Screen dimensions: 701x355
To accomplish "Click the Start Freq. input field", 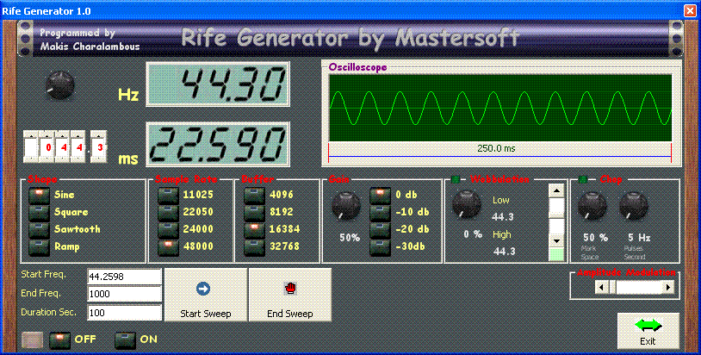I will coord(124,277).
